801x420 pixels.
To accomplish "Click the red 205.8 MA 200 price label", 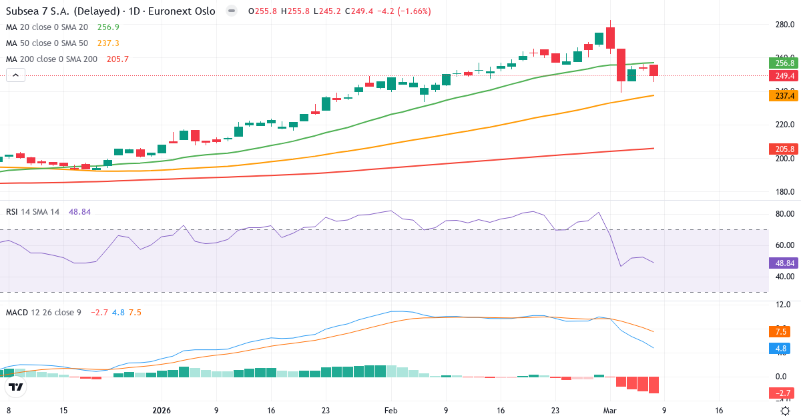I will tap(784, 149).
